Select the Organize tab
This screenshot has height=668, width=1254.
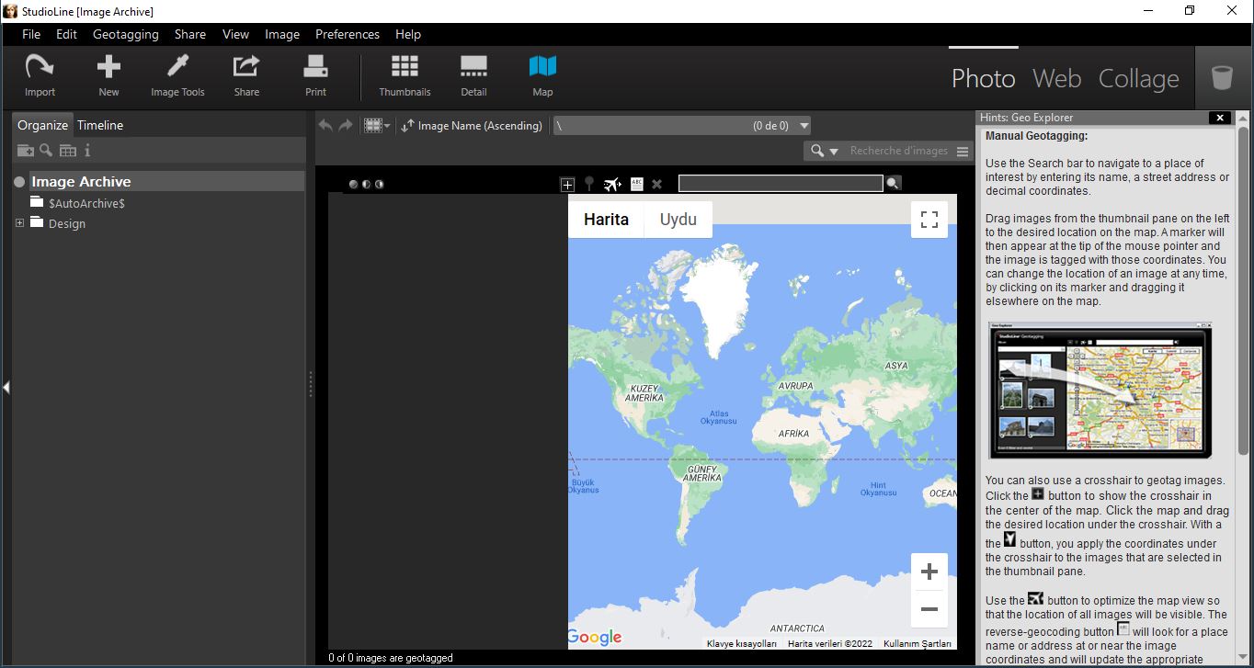42,125
